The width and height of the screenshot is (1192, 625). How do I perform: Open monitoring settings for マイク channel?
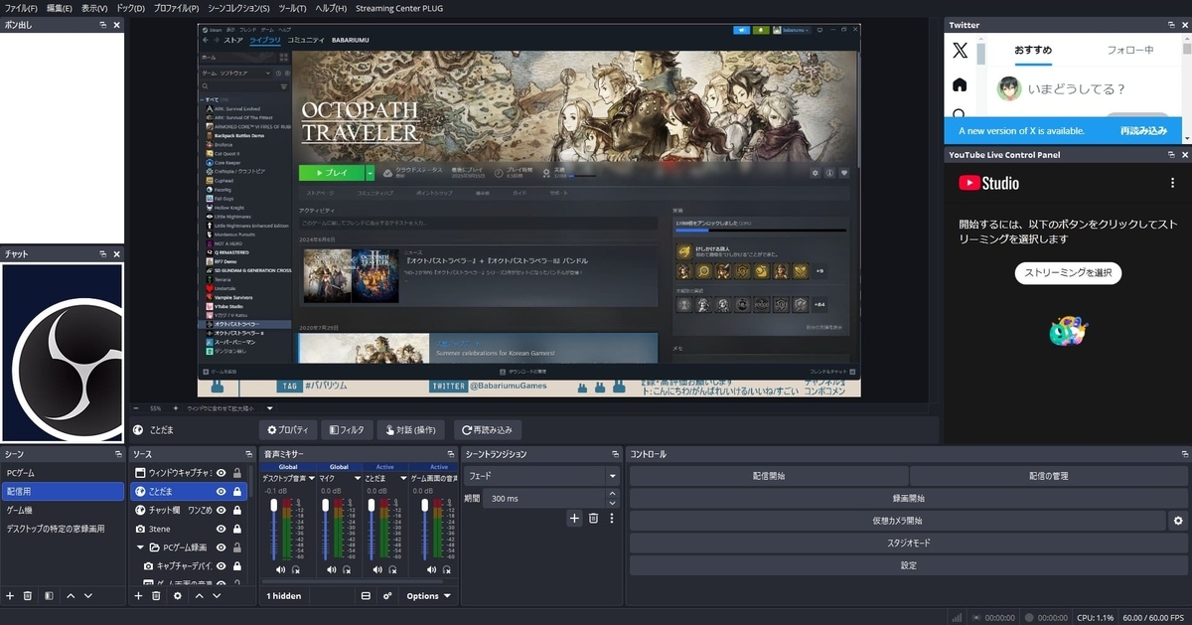347,570
